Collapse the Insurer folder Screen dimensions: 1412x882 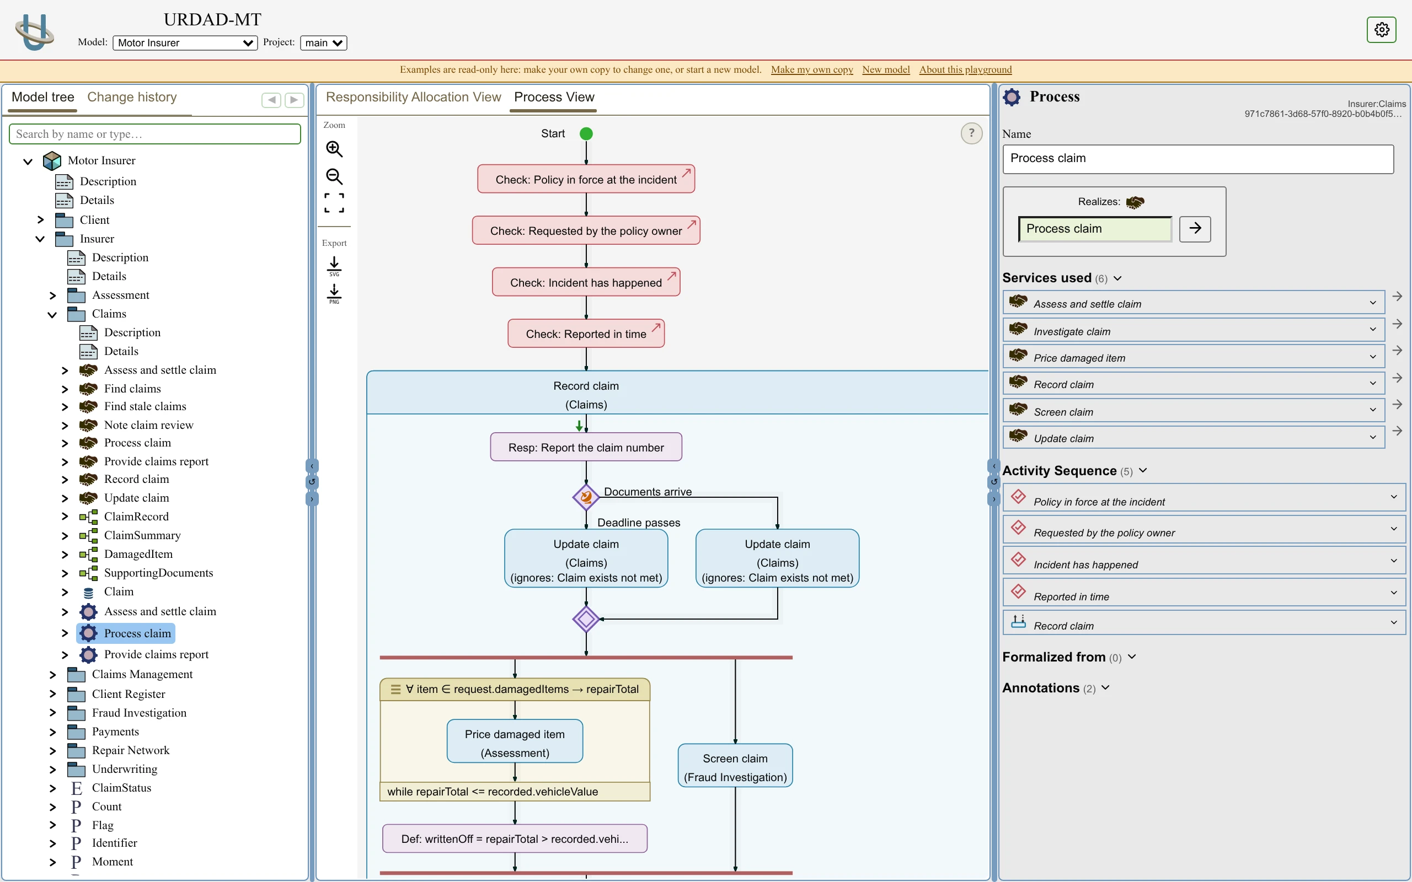coord(40,239)
